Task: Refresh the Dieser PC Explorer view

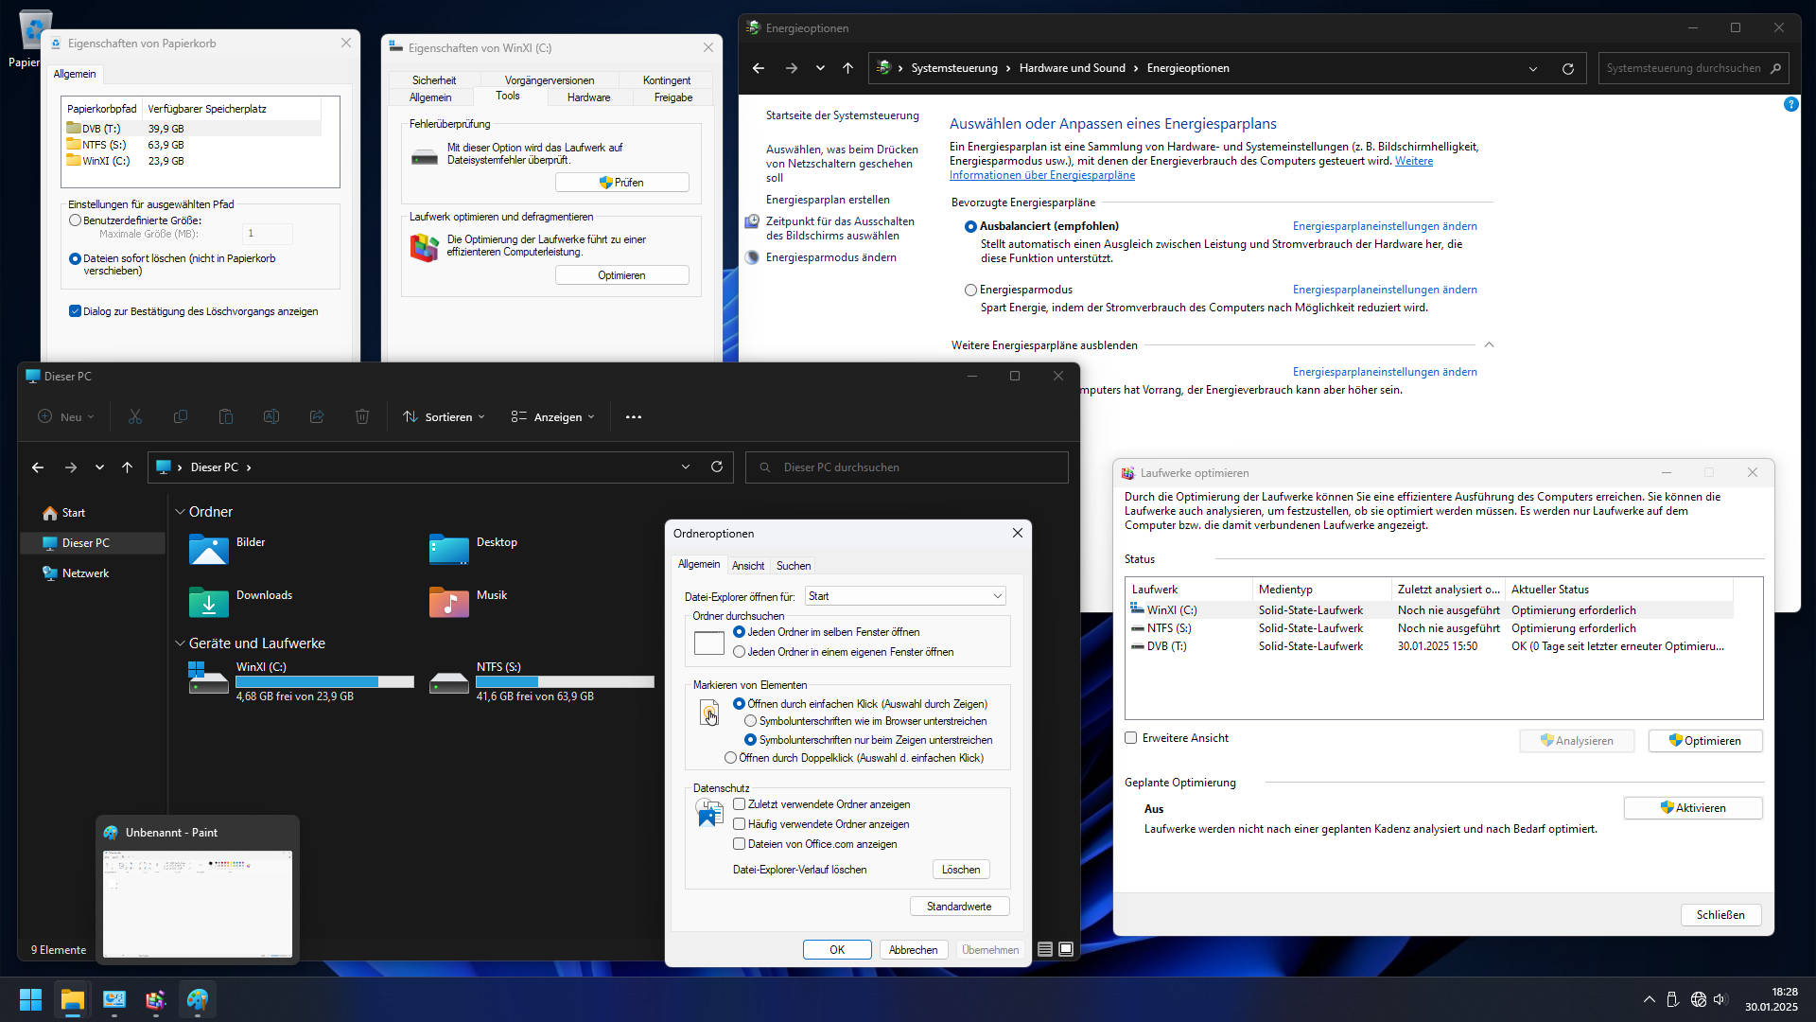Action: [717, 467]
